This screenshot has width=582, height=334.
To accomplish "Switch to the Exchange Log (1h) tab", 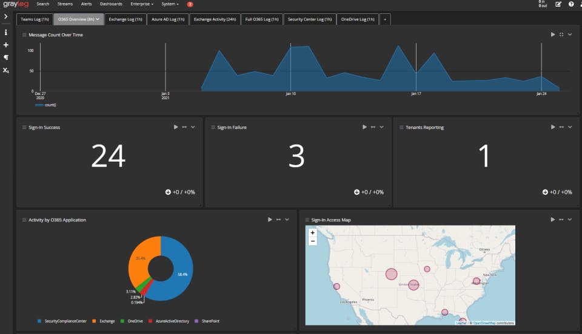I will (x=125, y=19).
